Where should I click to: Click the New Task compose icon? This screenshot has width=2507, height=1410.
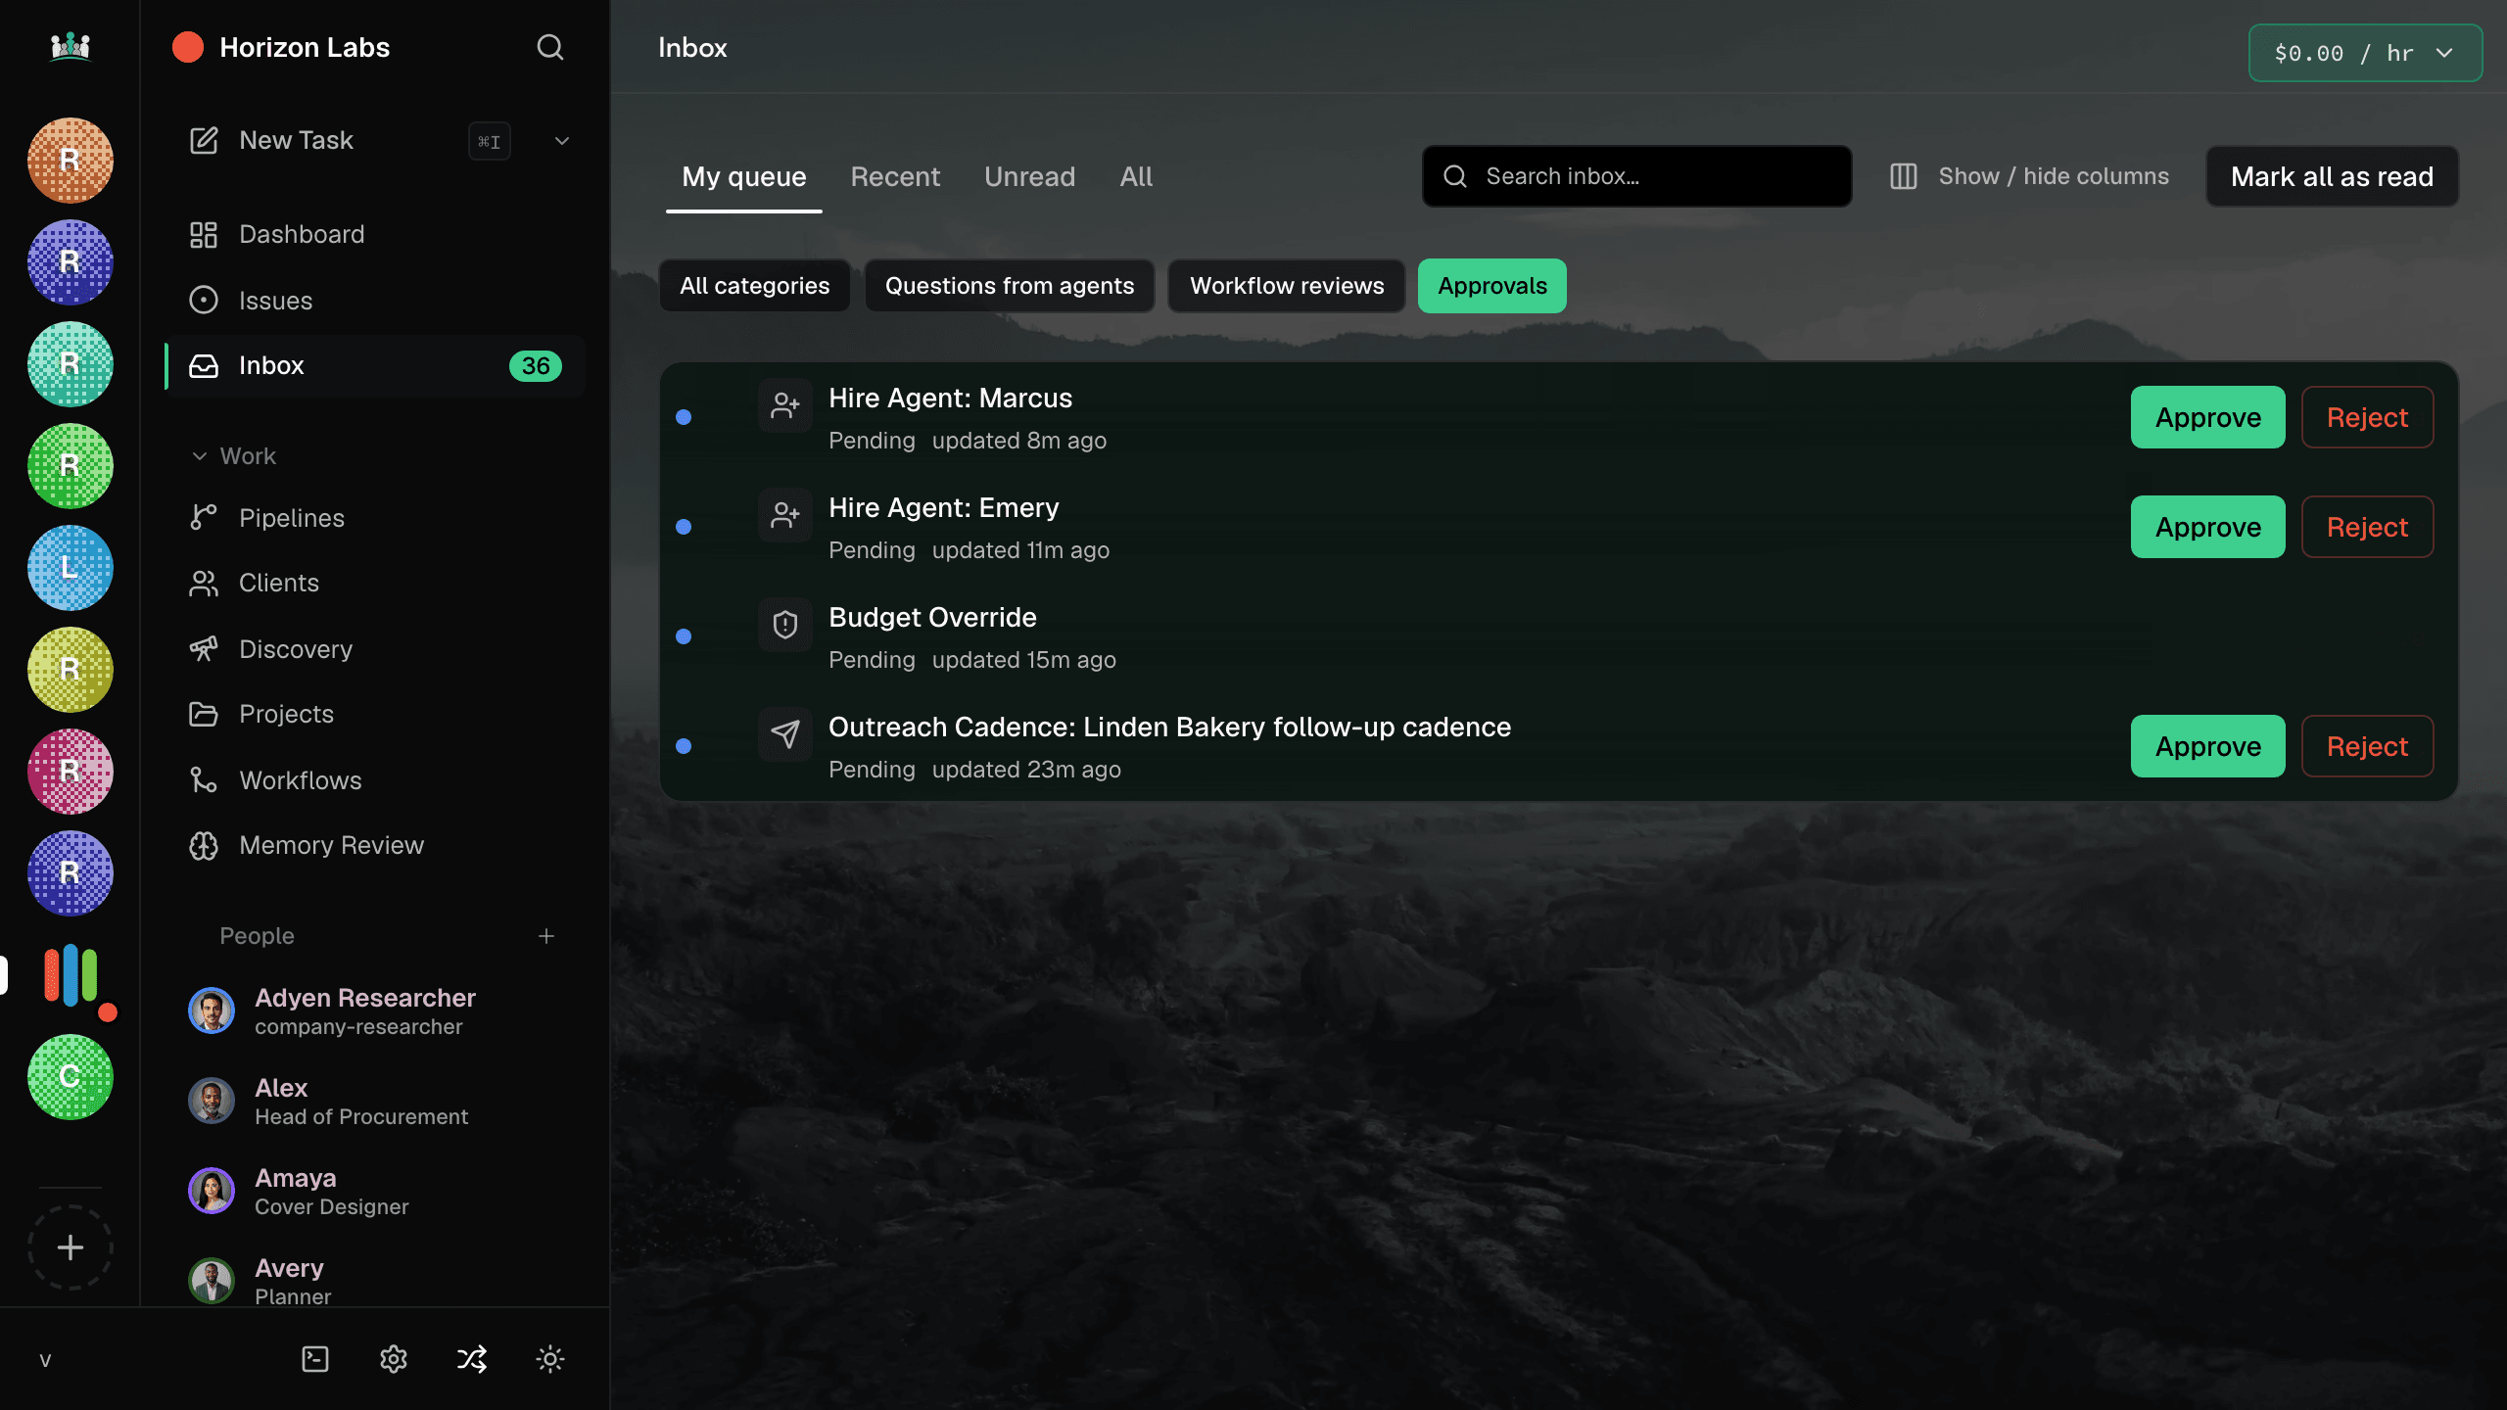tap(204, 140)
